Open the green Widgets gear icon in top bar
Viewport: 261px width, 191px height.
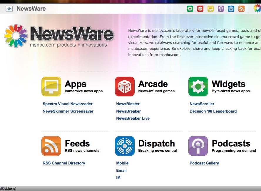coord(190,9)
